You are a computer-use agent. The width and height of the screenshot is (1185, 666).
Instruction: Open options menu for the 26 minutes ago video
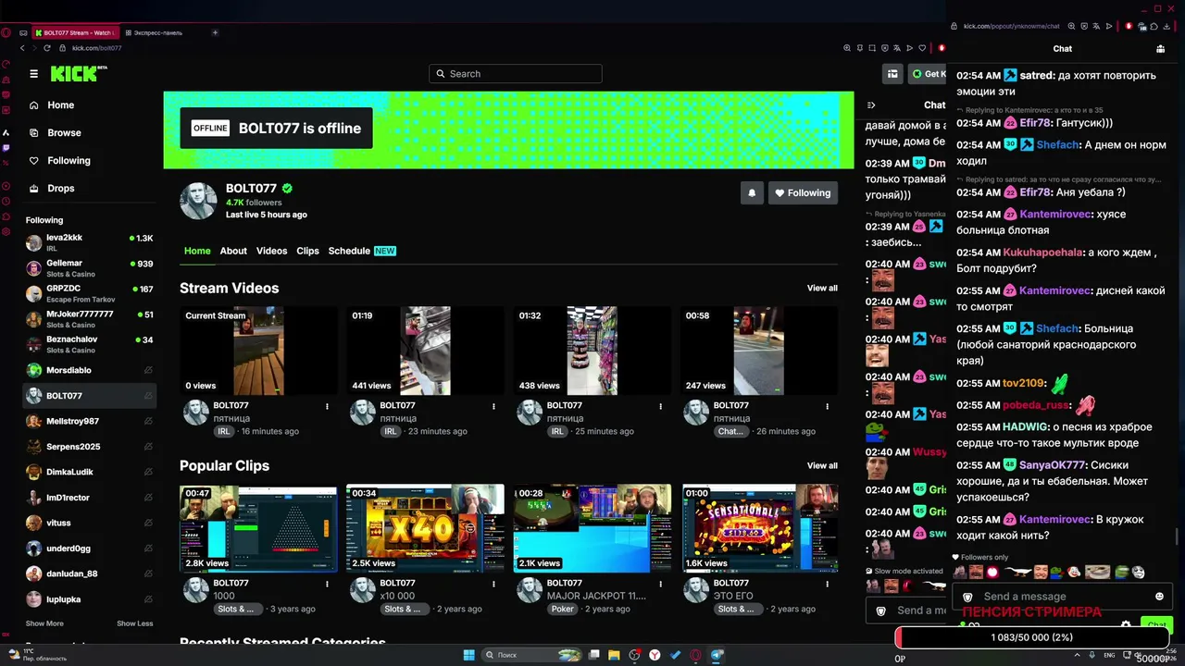click(827, 406)
